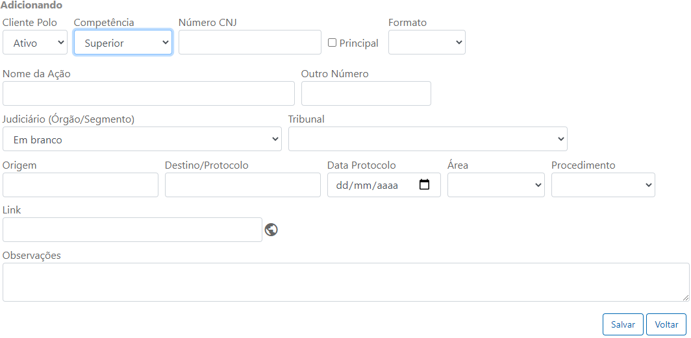The image size is (691, 338).
Task: Click the Voltar button
Action: 666,324
